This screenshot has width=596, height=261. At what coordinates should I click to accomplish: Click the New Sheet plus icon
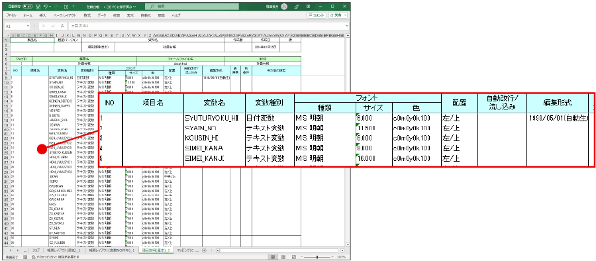[204, 250]
